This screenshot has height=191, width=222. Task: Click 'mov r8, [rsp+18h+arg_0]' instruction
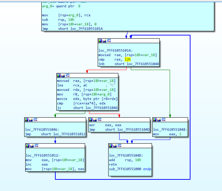pos(84,94)
